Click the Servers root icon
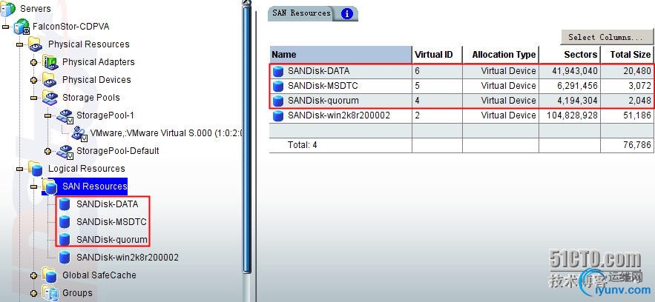This screenshot has width=655, height=302. [7, 8]
